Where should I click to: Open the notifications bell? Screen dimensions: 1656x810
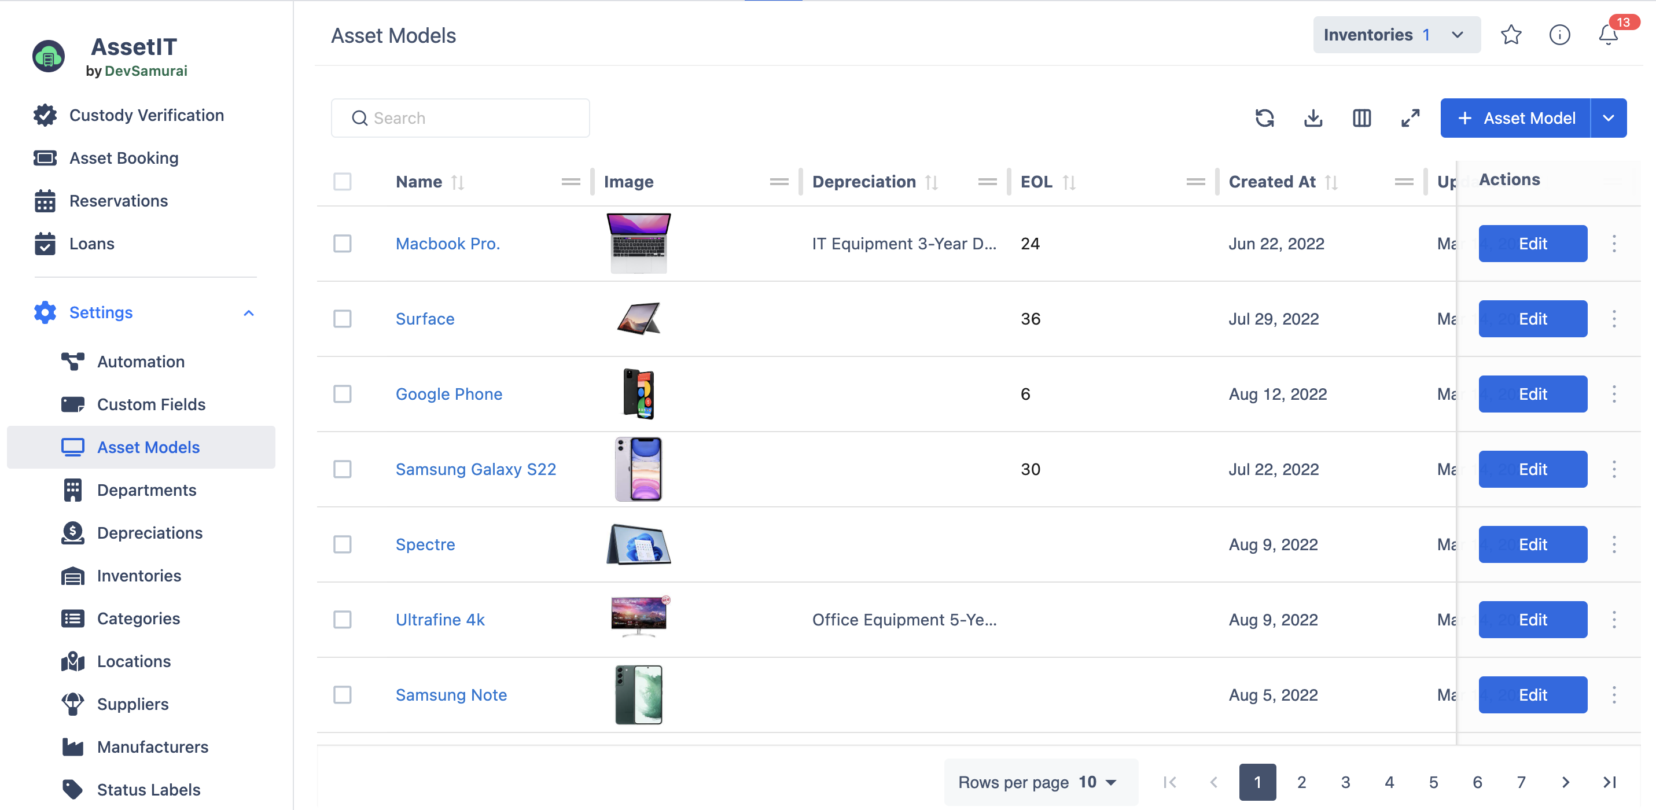(x=1608, y=35)
